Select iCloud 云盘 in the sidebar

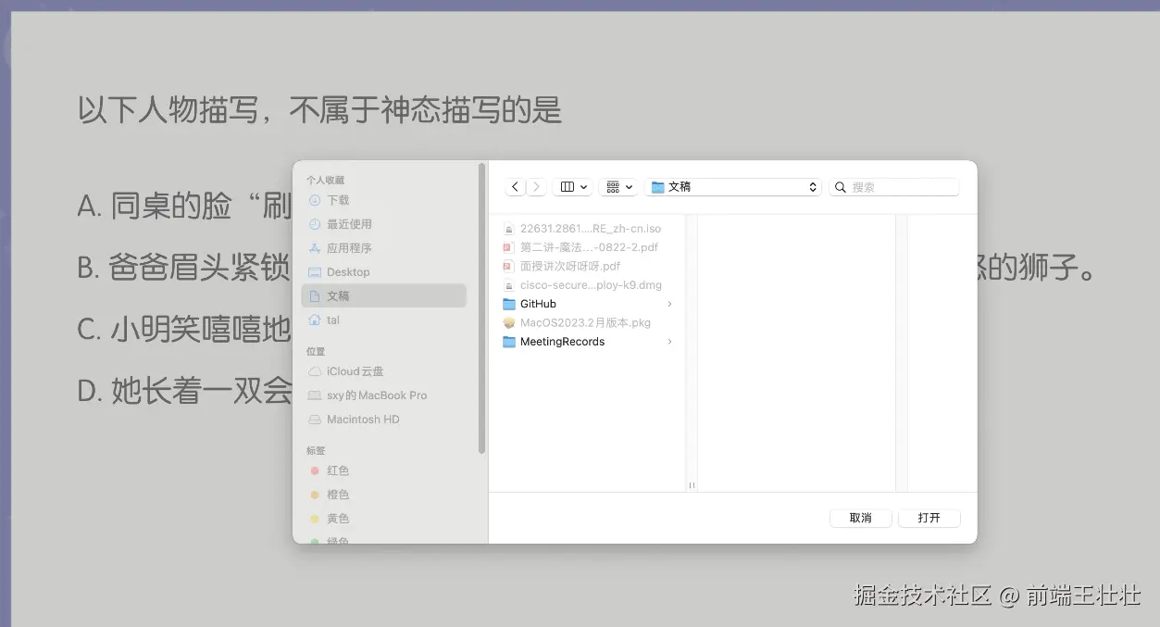point(383,371)
